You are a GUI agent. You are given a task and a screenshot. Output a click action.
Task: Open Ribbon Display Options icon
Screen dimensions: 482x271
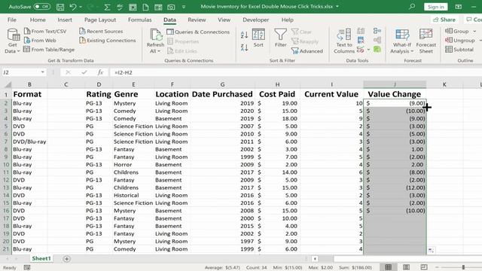pyautogui.click(x=459, y=7)
